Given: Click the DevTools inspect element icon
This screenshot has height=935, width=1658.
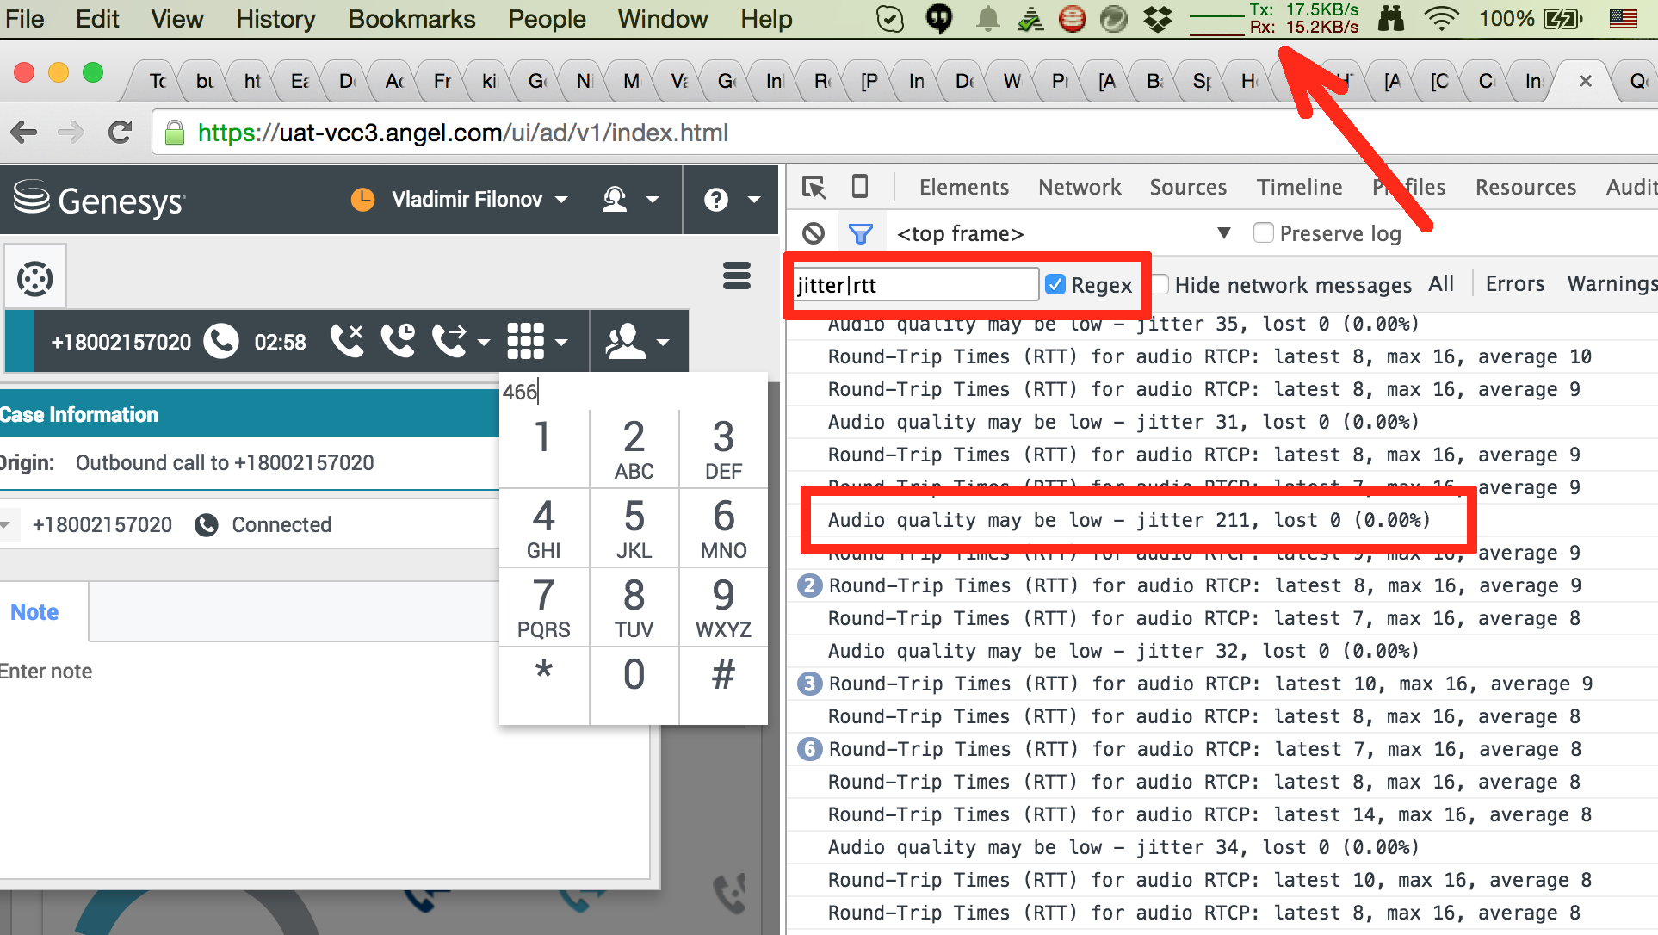Looking at the screenshot, I should [x=814, y=187].
